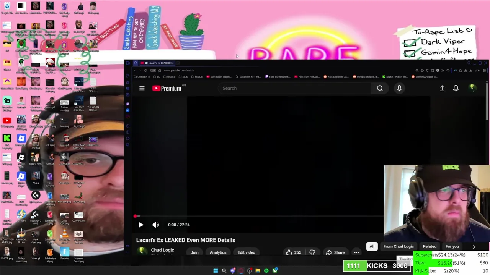This screenshot has width=490, height=275.
Task: Share the video with the Share button
Action: coord(335,252)
